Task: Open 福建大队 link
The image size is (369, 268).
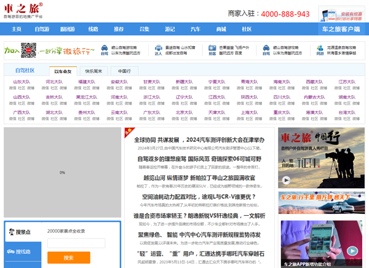Action: 87,82
